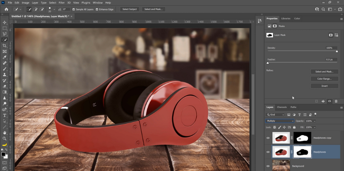The height and width of the screenshot is (171, 344).
Task: Click the Color Range... button
Action: pyautogui.click(x=324, y=79)
